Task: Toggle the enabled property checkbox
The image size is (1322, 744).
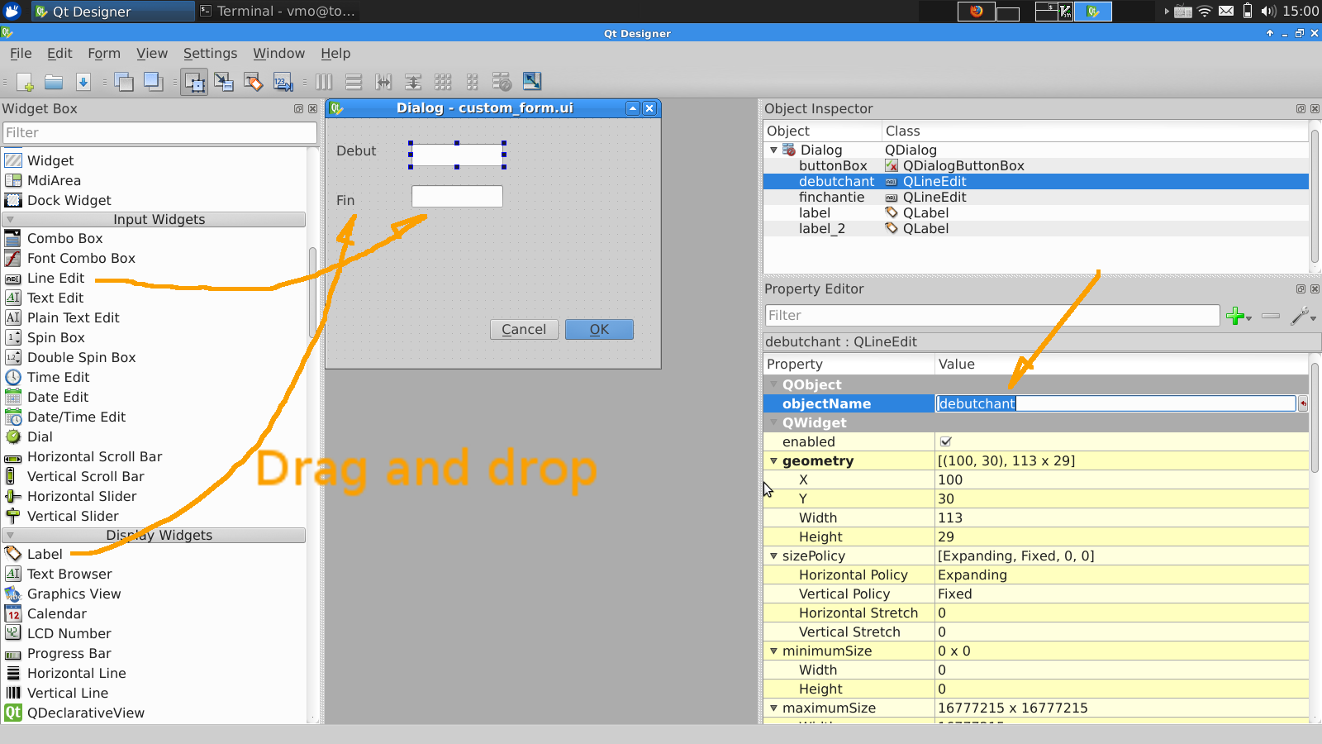Action: point(946,441)
